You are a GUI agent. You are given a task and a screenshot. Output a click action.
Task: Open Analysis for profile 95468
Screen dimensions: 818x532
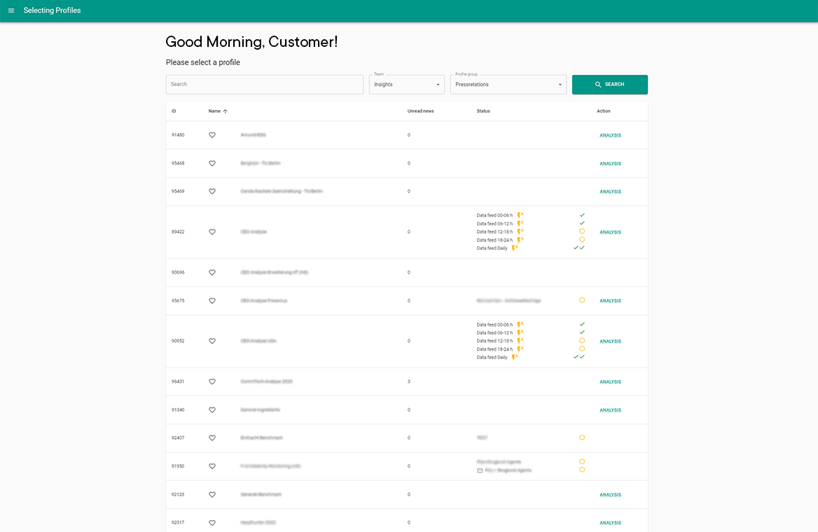pyautogui.click(x=610, y=164)
